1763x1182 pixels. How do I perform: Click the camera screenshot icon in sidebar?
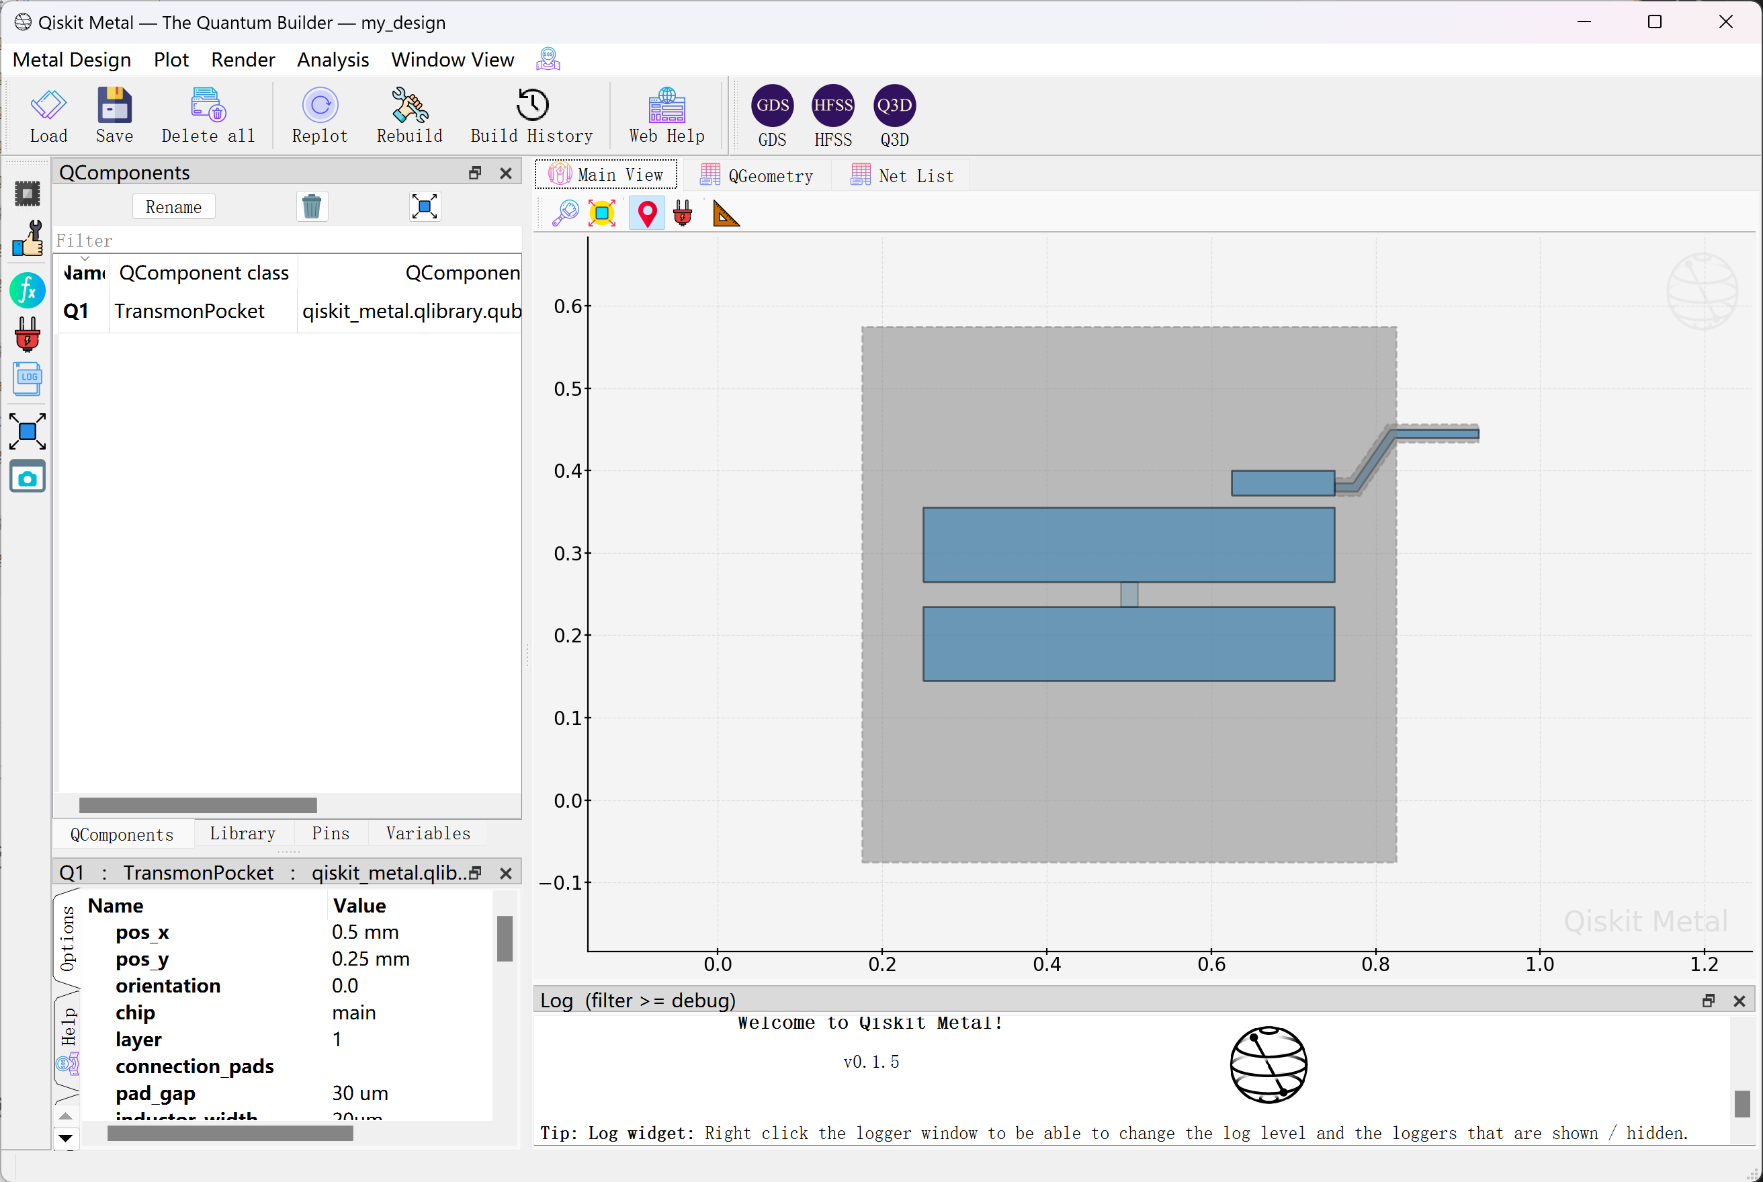(x=27, y=477)
